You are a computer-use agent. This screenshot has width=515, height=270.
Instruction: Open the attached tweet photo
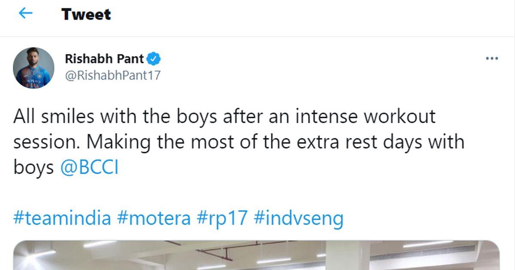click(x=257, y=256)
